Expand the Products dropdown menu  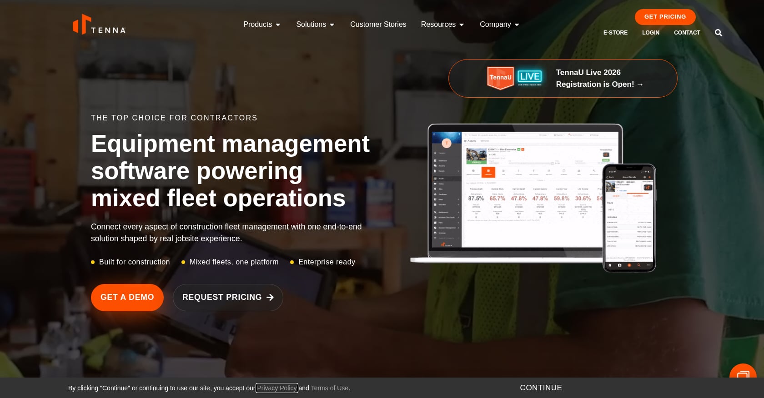261,25
